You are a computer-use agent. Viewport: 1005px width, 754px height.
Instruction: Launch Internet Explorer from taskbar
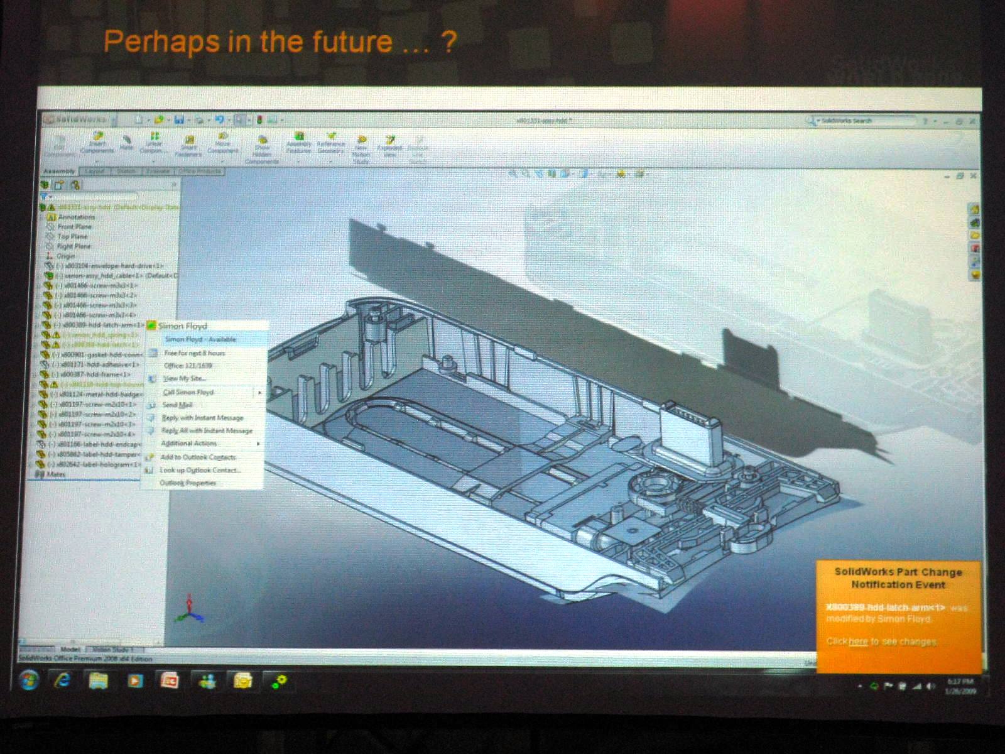tap(63, 680)
